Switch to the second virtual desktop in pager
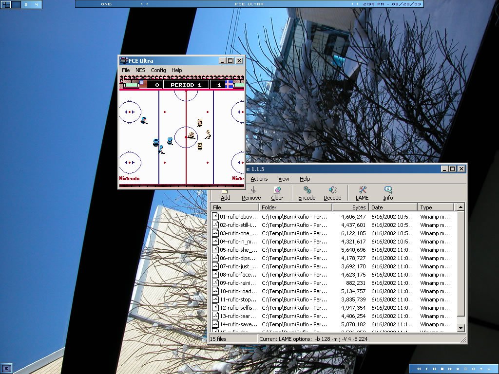Image resolution: width=499 pixels, height=374 pixels. tap(16, 4)
